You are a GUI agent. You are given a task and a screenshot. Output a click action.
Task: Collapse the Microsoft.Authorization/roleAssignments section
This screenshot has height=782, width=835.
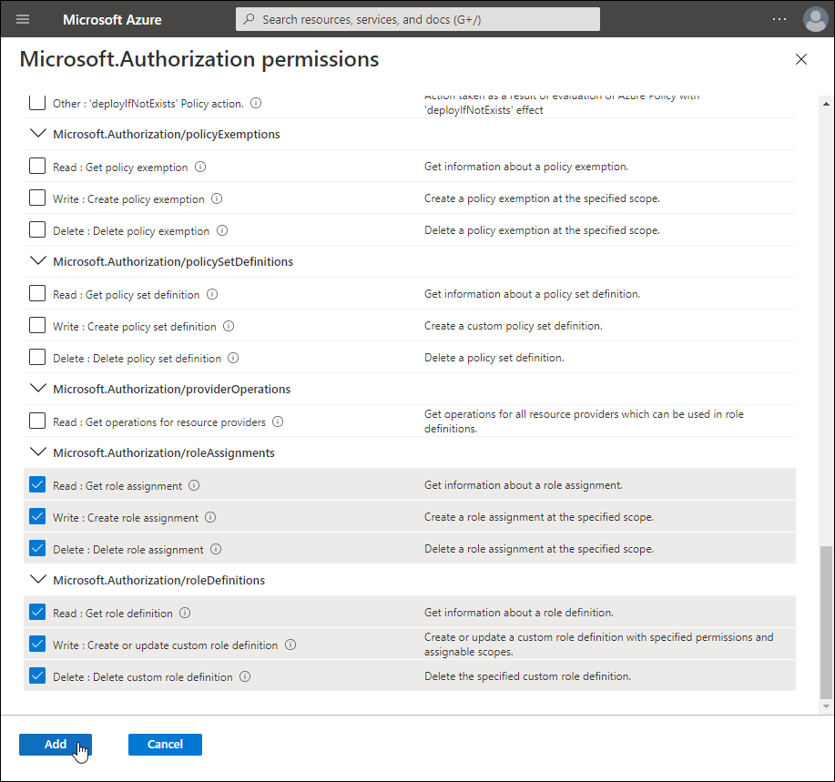(x=38, y=452)
